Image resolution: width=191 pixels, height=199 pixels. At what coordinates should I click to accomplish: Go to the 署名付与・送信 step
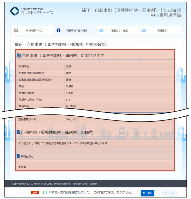[x=118, y=30]
